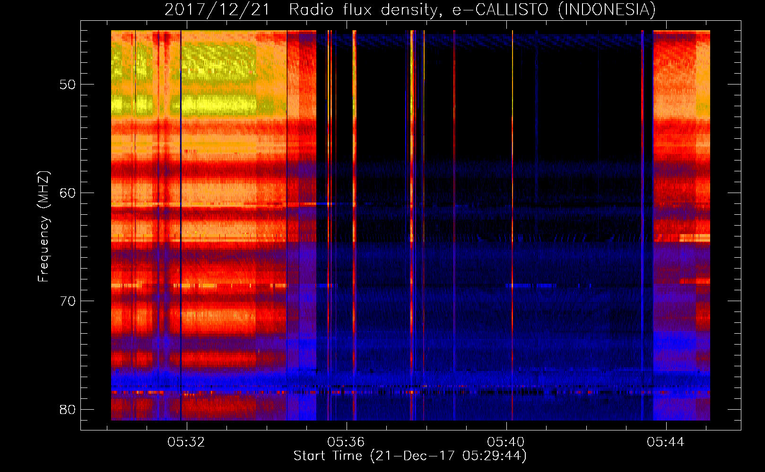Click the '80' frequency tick label
The image size is (765, 472).
(x=68, y=409)
